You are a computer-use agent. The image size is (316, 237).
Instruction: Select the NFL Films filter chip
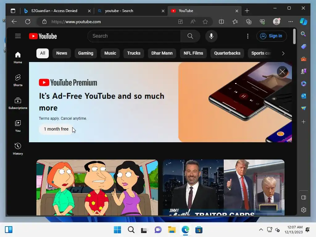pyautogui.click(x=193, y=53)
